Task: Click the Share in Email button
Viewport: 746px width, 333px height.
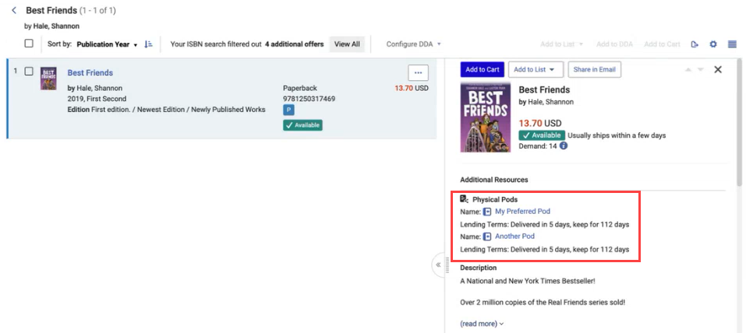Action: tap(594, 70)
